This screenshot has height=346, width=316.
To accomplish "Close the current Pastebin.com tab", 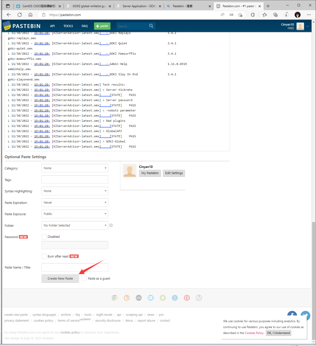I will (x=260, y=6).
